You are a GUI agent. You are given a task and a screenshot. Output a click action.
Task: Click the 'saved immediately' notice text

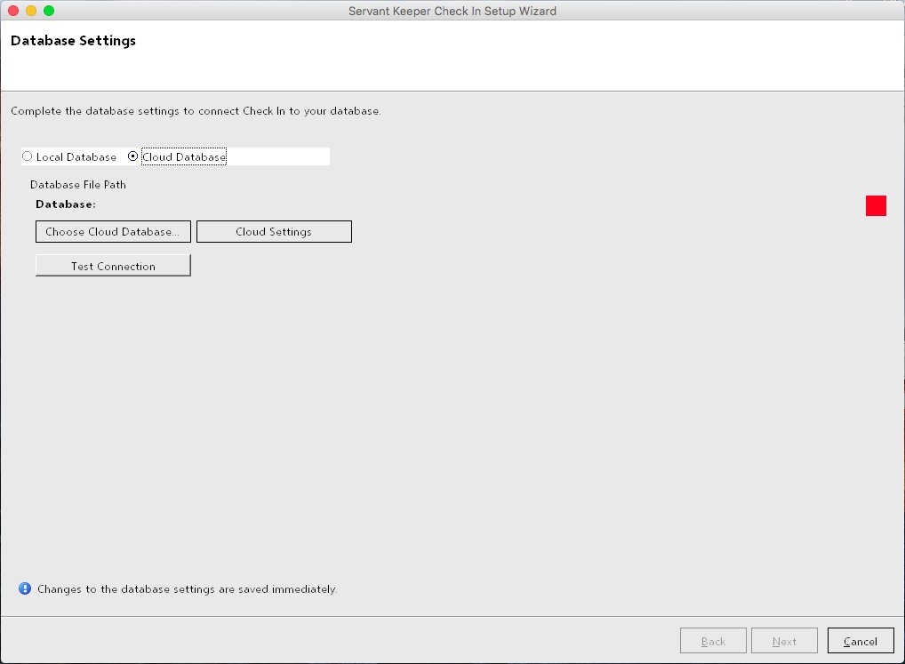(x=187, y=588)
